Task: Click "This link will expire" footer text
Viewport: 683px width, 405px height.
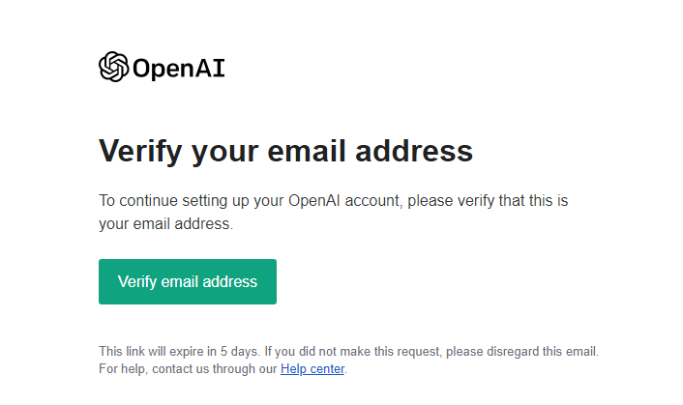Action: click(x=155, y=351)
